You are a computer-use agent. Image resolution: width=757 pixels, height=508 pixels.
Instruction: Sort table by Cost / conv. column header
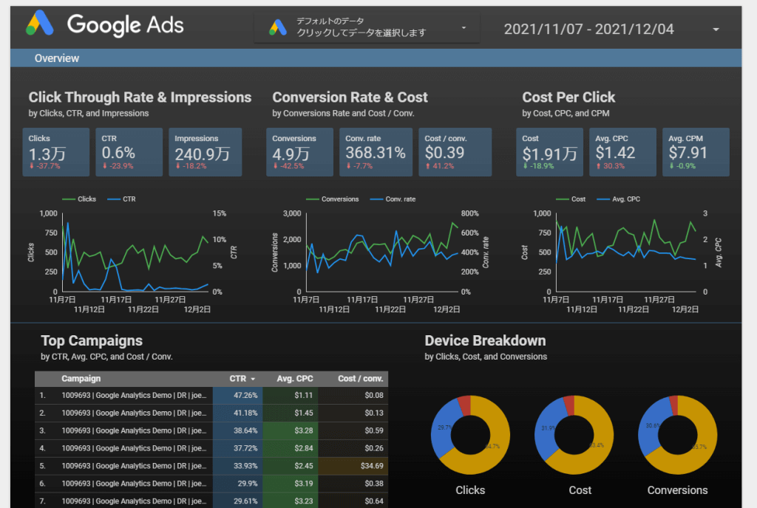(x=360, y=379)
